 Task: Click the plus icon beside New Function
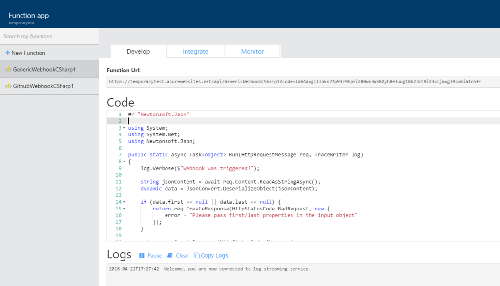(8, 53)
